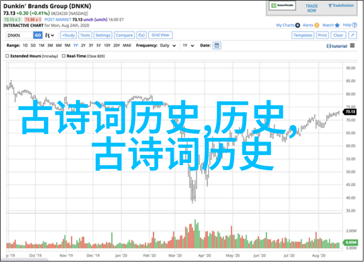Open the chart type dropdown beside GO
The height and width of the screenshot is (262, 364).
click(x=49, y=35)
